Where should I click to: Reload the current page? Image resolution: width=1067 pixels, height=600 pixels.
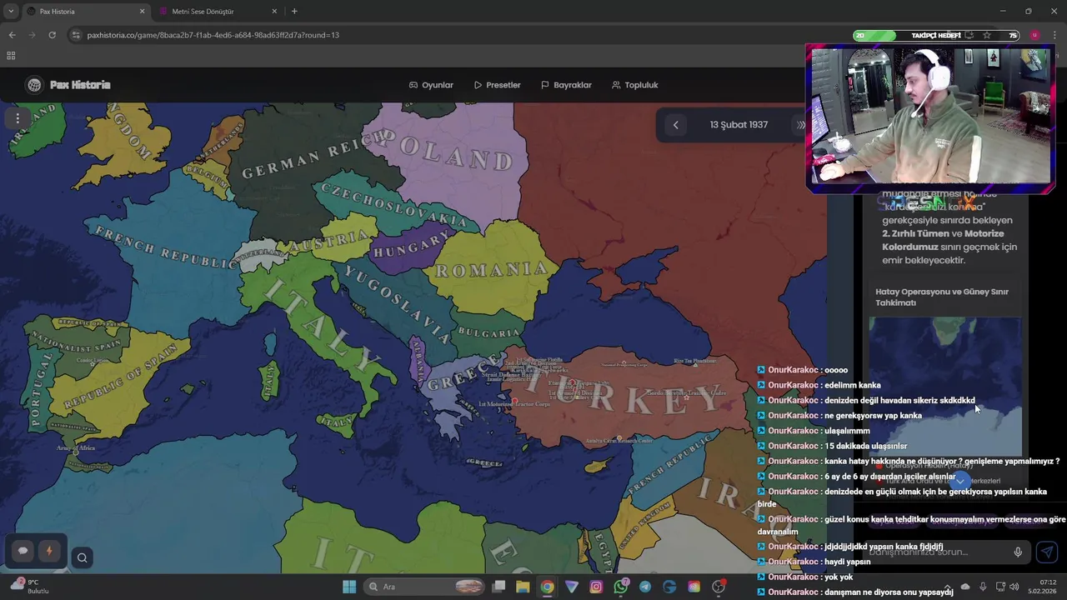point(52,35)
